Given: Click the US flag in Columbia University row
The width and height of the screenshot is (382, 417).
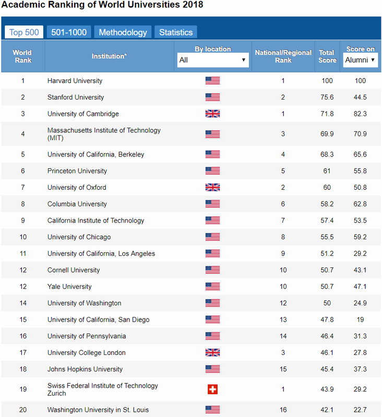Looking at the screenshot, I should click(x=213, y=204).
